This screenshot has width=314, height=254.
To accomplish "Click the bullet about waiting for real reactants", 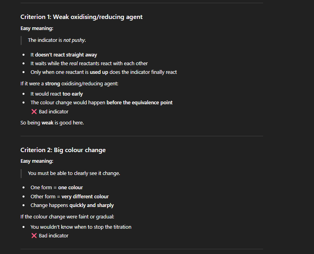I will click(89, 64).
